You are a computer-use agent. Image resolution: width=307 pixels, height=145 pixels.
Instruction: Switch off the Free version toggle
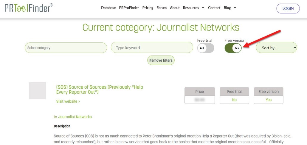pyautogui.click(x=233, y=48)
